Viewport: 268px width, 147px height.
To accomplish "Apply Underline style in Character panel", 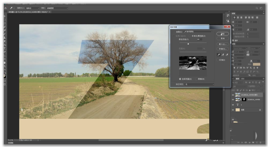I will tap(254, 68).
